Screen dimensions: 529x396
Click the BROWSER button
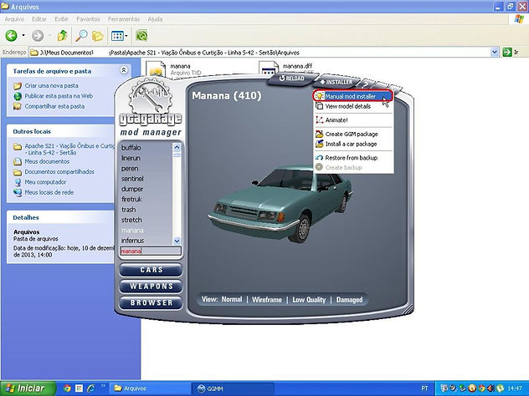[x=151, y=302]
